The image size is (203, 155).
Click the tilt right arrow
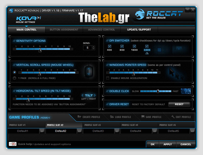95,95
